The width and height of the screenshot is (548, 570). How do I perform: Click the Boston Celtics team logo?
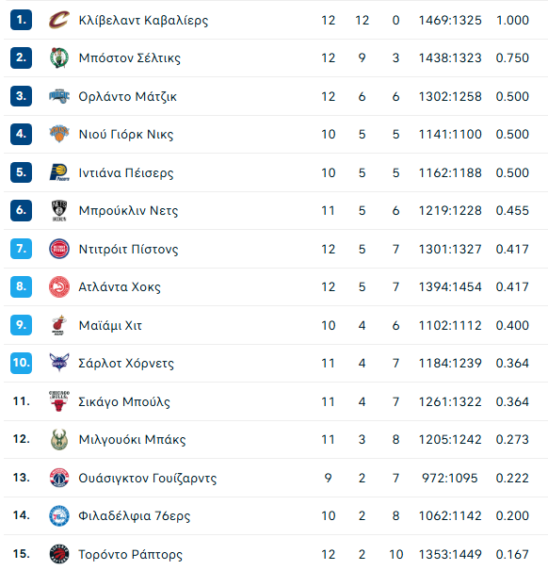tap(59, 57)
